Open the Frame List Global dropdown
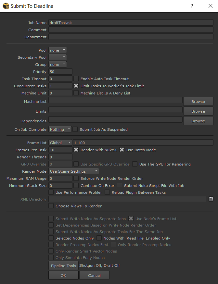The image size is (218, 284). [60, 142]
